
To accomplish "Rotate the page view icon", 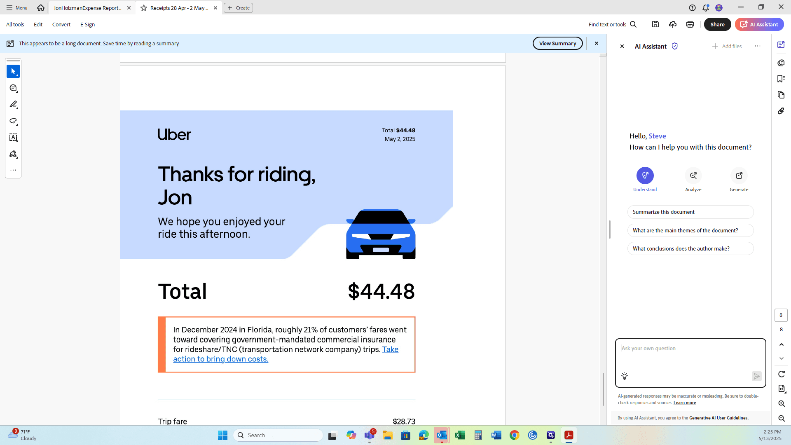I will click(782, 374).
